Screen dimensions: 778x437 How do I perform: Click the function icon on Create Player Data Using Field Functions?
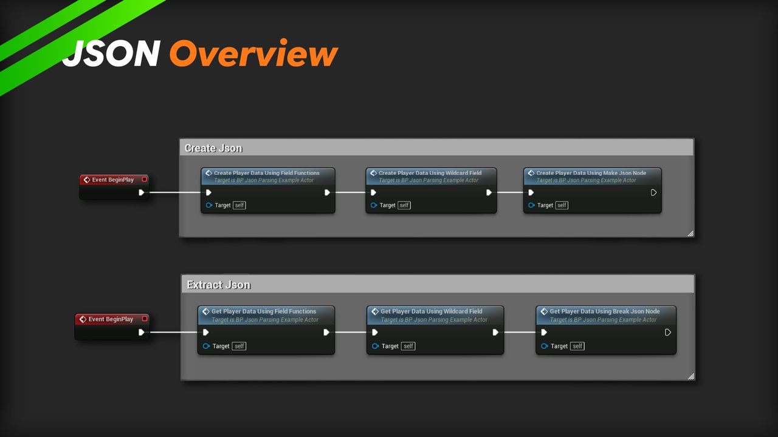pyautogui.click(x=208, y=173)
